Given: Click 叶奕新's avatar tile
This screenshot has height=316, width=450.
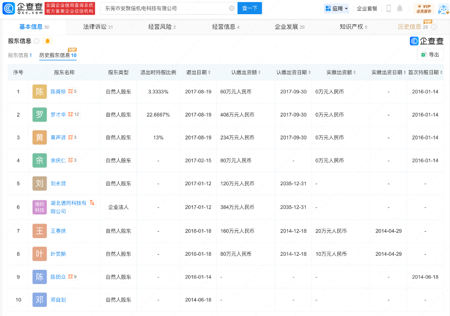Looking at the screenshot, I should 40,254.
